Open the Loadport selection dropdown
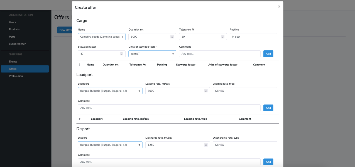The height and width of the screenshot is (167, 355). pyautogui.click(x=110, y=91)
